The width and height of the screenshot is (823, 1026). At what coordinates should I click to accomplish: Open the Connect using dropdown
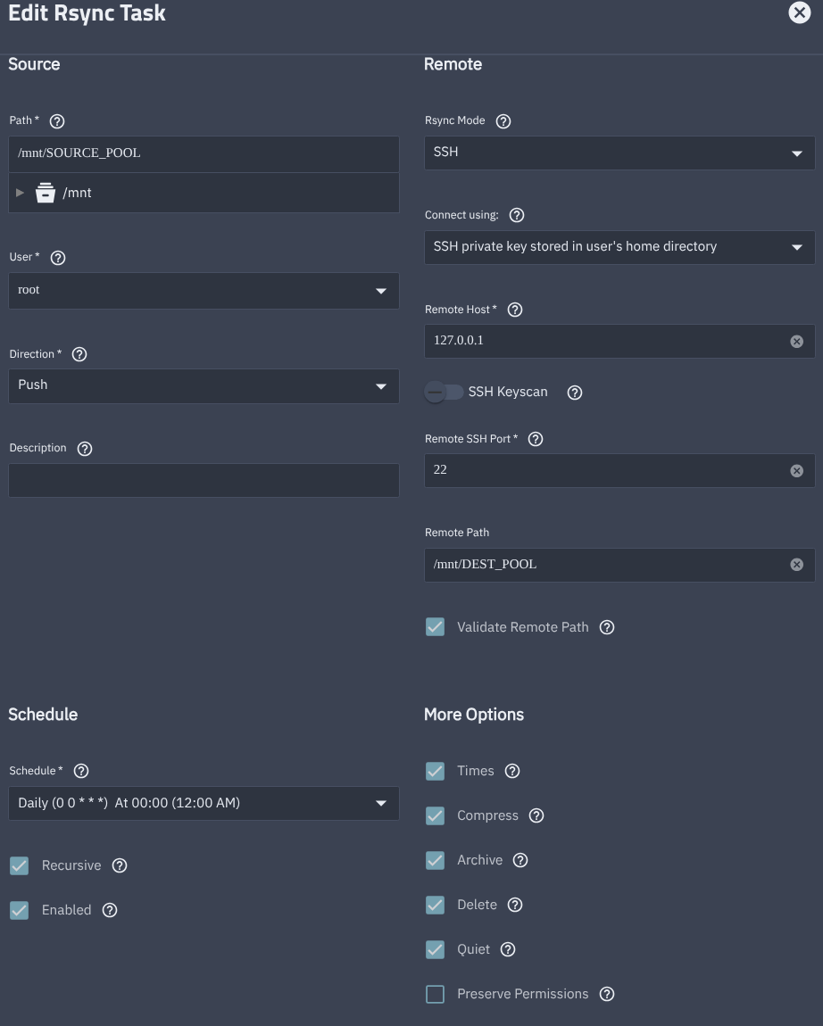(619, 247)
